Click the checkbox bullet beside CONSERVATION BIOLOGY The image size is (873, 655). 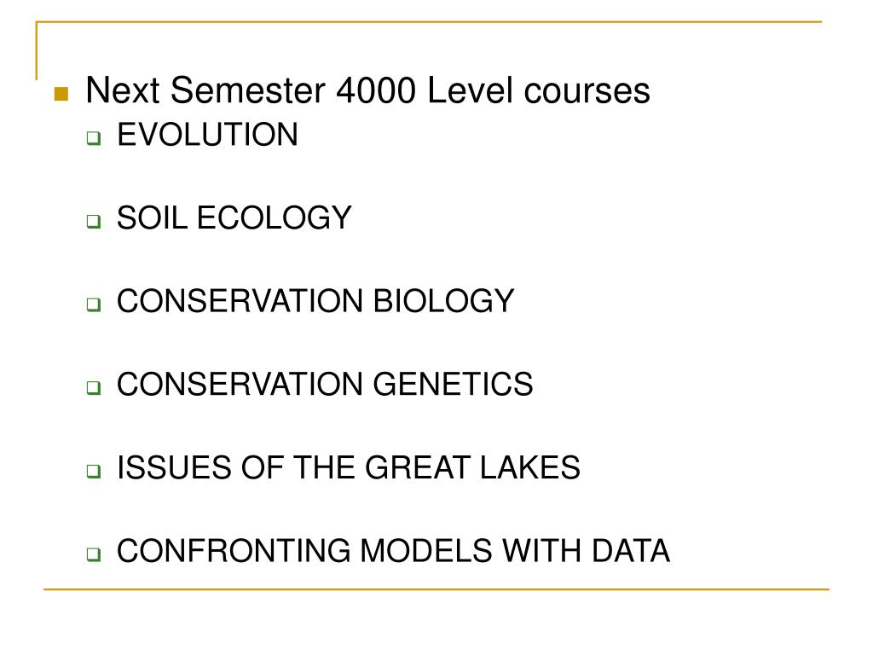(94, 304)
